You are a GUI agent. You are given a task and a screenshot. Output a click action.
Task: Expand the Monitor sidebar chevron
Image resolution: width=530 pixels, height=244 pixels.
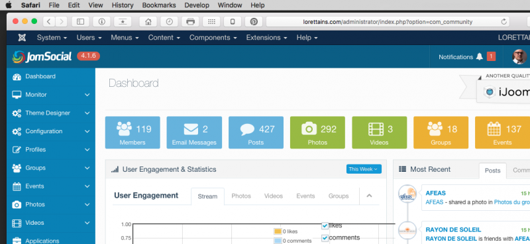87,95
